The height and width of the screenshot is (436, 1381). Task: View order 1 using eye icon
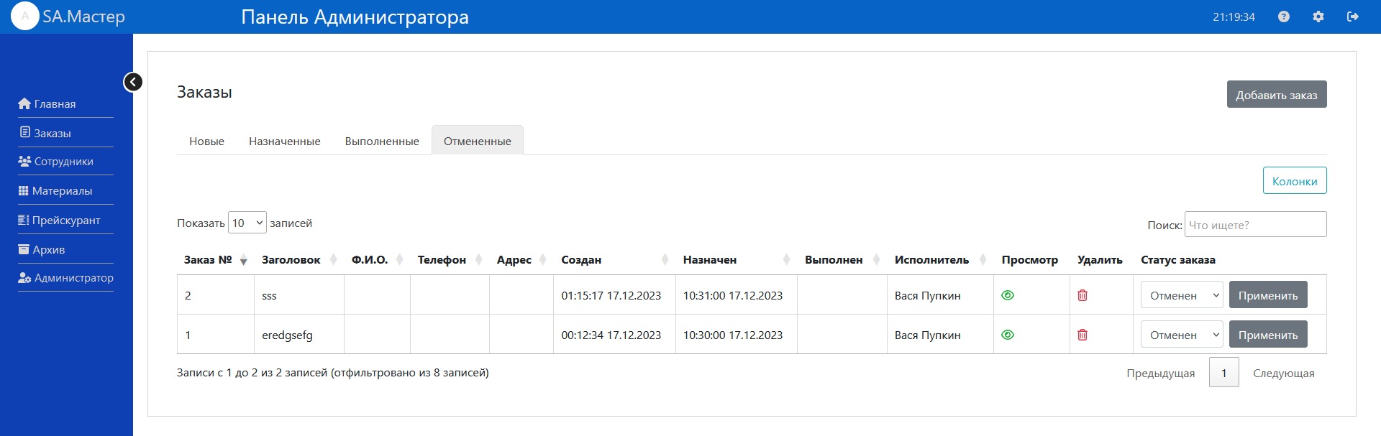click(x=1007, y=335)
